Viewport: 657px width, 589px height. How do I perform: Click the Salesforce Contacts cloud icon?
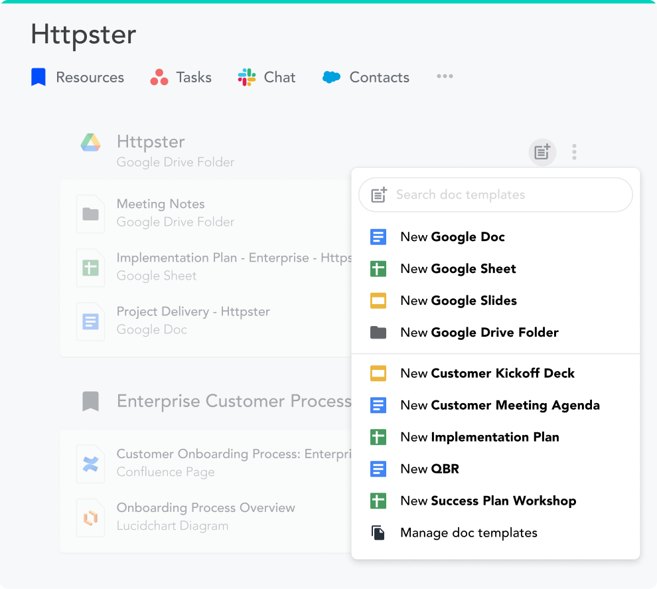click(x=331, y=77)
